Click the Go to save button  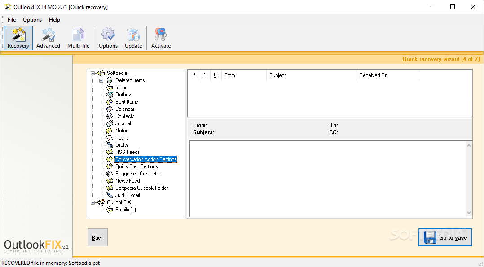coord(445,237)
